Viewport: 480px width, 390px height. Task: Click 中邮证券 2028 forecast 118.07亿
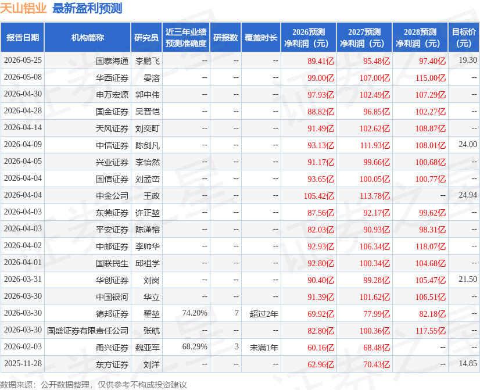pyautogui.click(x=430, y=246)
